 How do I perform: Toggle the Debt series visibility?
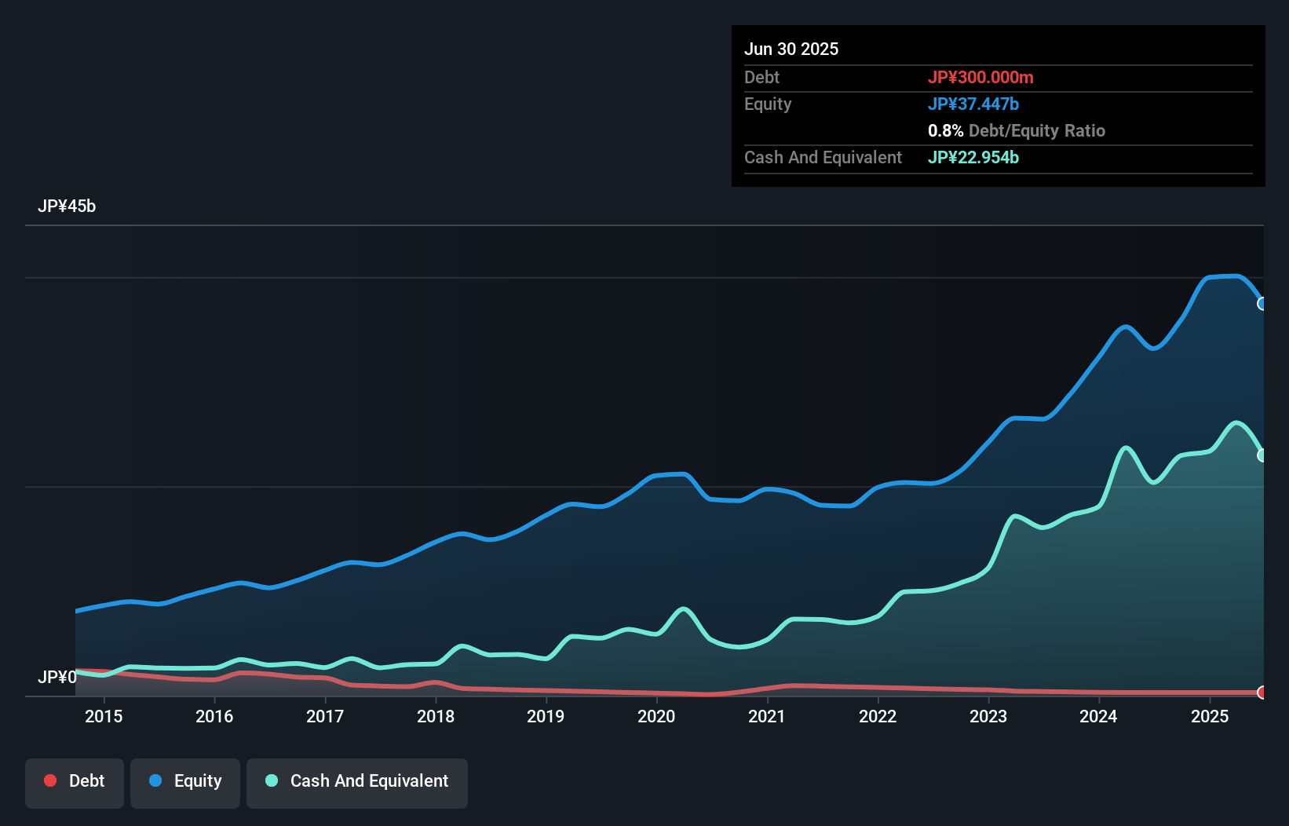click(75, 781)
